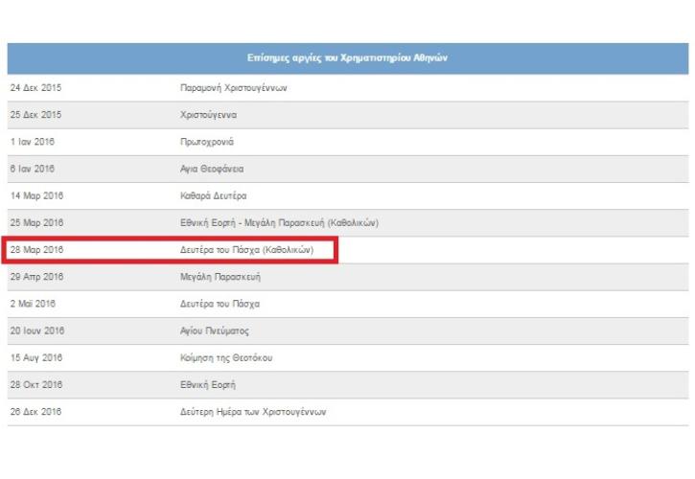The width and height of the screenshot is (695, 479).
Task: Click the 'Πρωτοχρονιά' holiday name
Action: pyautogui.click(x=207, y=142)
